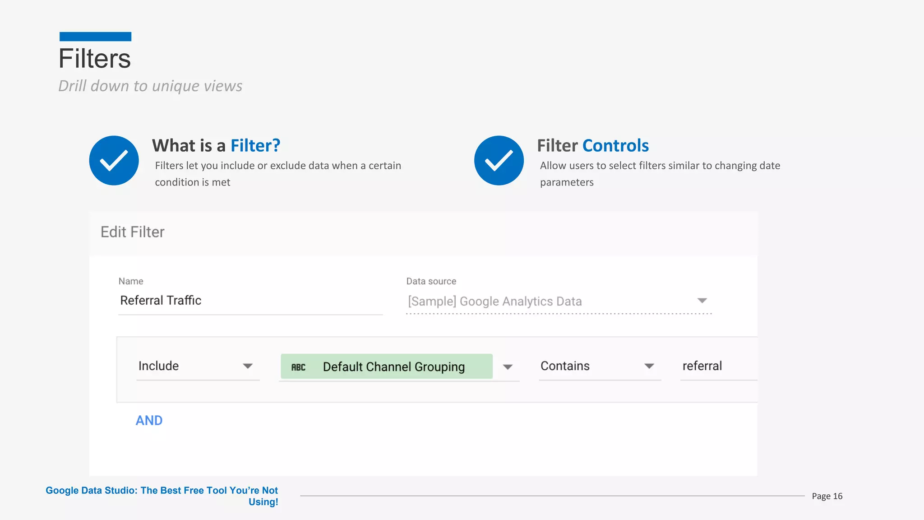Image resolution: width=924 pixels, height=520 pixels.
Task: Click the 'Data source' label
Action: tap(431, 281)
